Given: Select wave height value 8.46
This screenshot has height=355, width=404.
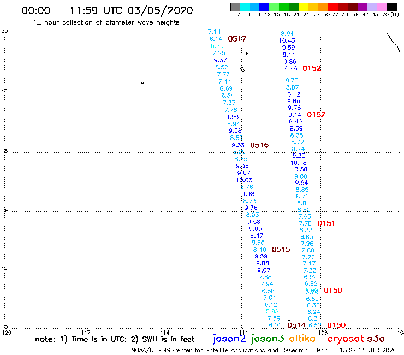Looking at the screenshot, I should 260,250.
